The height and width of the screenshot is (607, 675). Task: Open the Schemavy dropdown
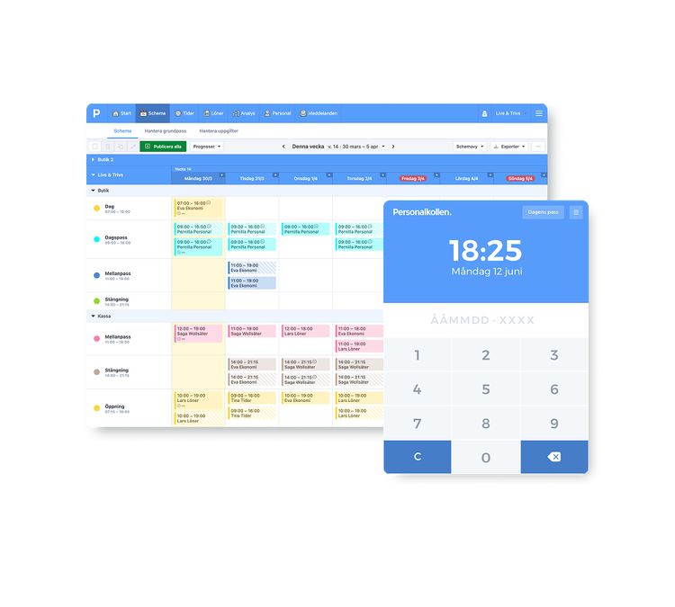(x=470, y=146)
